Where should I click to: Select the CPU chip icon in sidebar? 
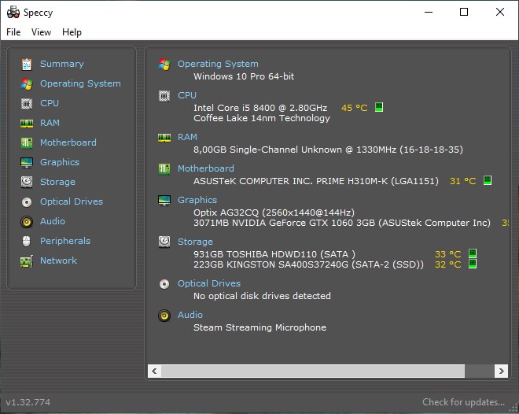click(27, 103)
